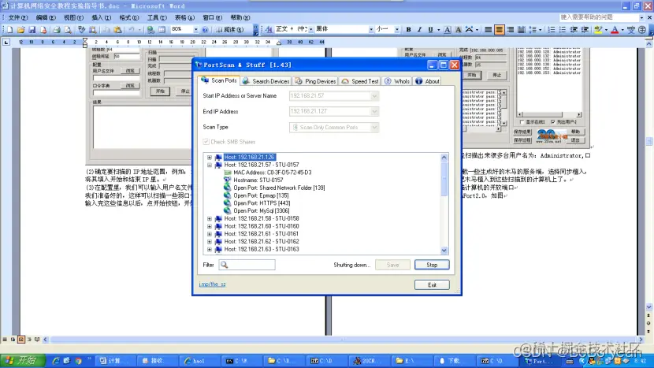Collapse the Host 192.168.21.57 node

[x=210, y=165]
